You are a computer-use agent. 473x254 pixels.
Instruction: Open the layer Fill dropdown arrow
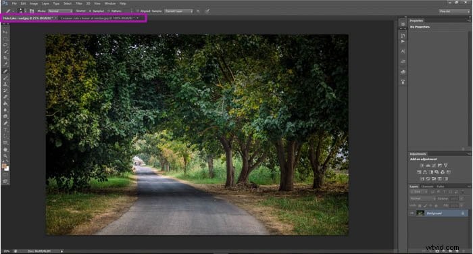(x=462, y=205)
